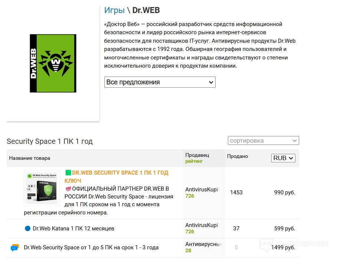This screenshot has width=347, height=272.
Task: Open the Dr.Web Katana 1 ПК 12 месяцев offer
Action: coord(73,229)
